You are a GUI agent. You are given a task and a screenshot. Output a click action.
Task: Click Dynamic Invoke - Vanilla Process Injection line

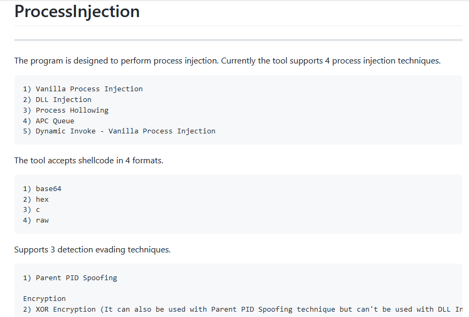point(119,131)
